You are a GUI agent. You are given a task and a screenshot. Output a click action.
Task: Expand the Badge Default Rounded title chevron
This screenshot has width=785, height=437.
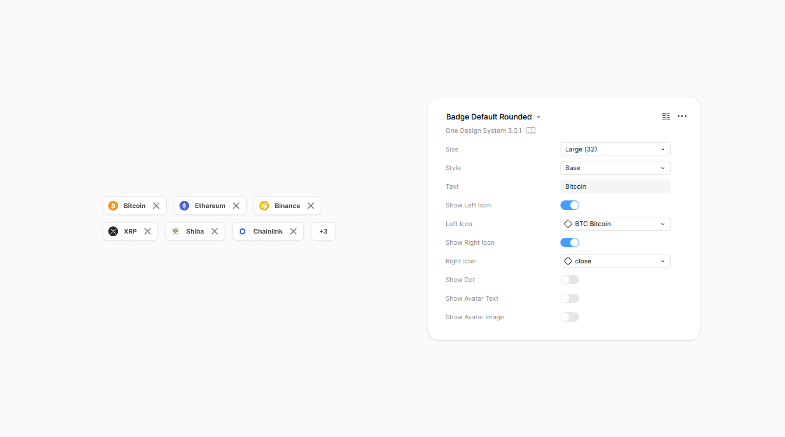coord(538,117)
